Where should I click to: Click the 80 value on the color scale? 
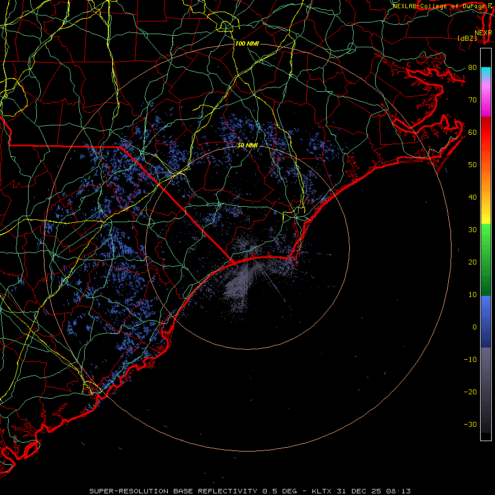(x=472, y=68)
